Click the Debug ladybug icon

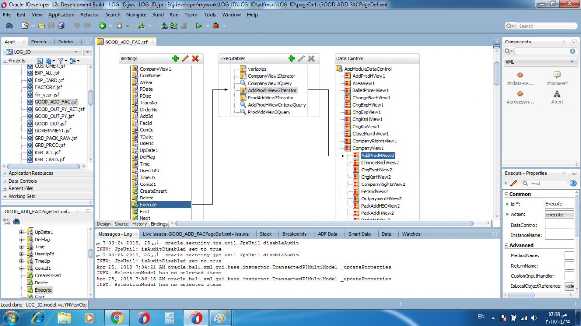tap(215, 26)
